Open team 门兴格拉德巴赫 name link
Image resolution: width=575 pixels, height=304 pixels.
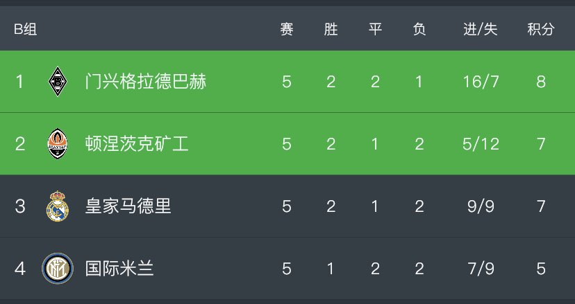[x=145, y=82]
